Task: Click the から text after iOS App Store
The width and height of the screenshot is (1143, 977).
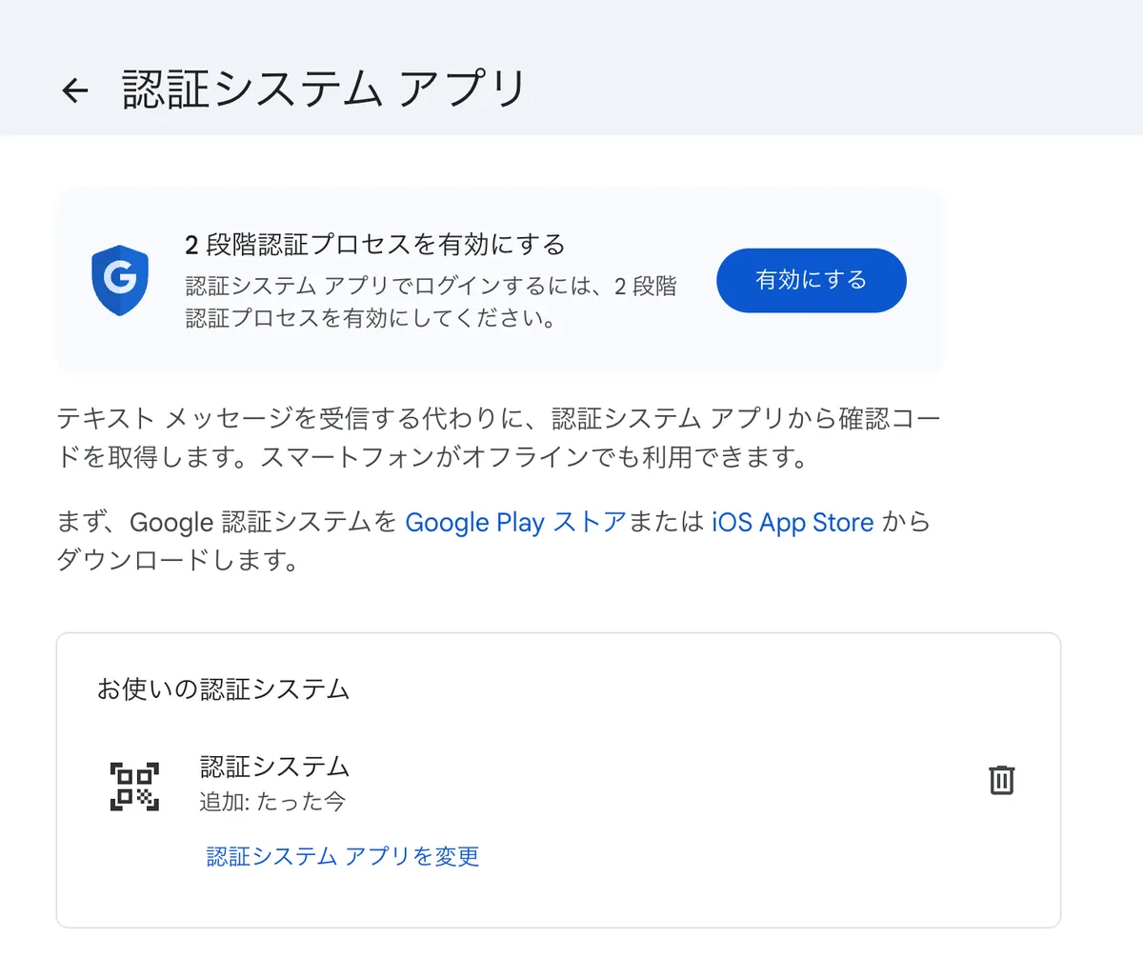Action: click(906, 523)
